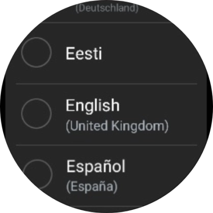Select the Eesti radio button

pyautogui.click(x=36, y=52)
